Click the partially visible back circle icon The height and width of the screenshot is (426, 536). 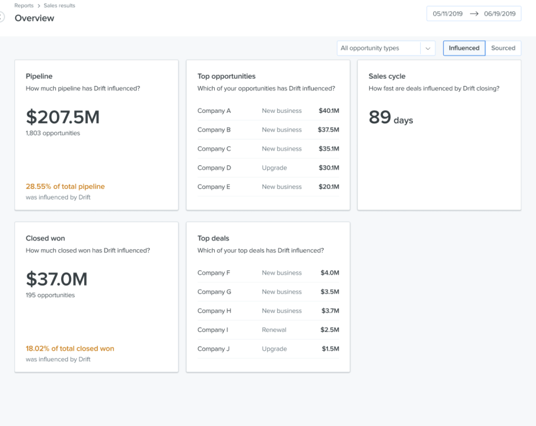(x=2, y=17)
